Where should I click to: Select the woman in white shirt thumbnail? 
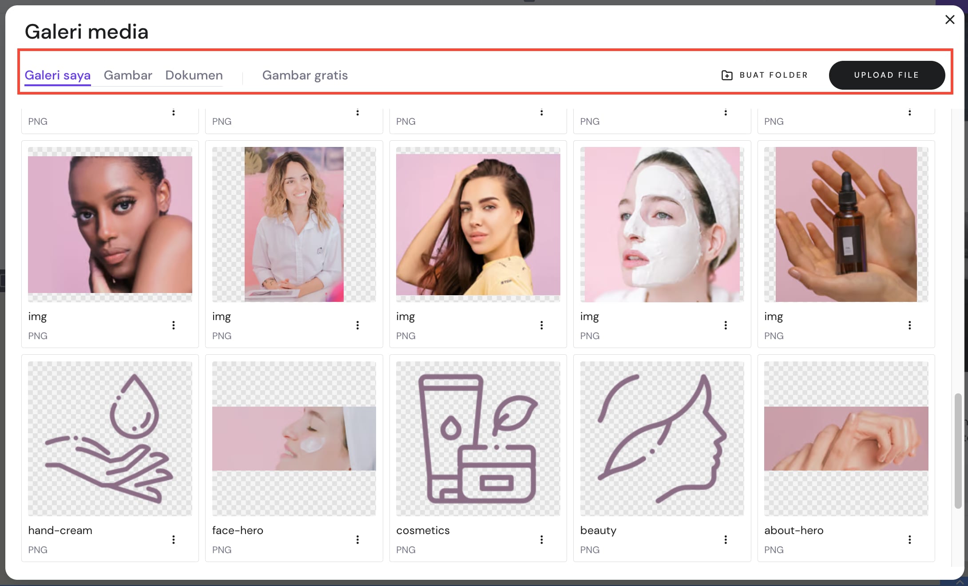click(294, 224)
